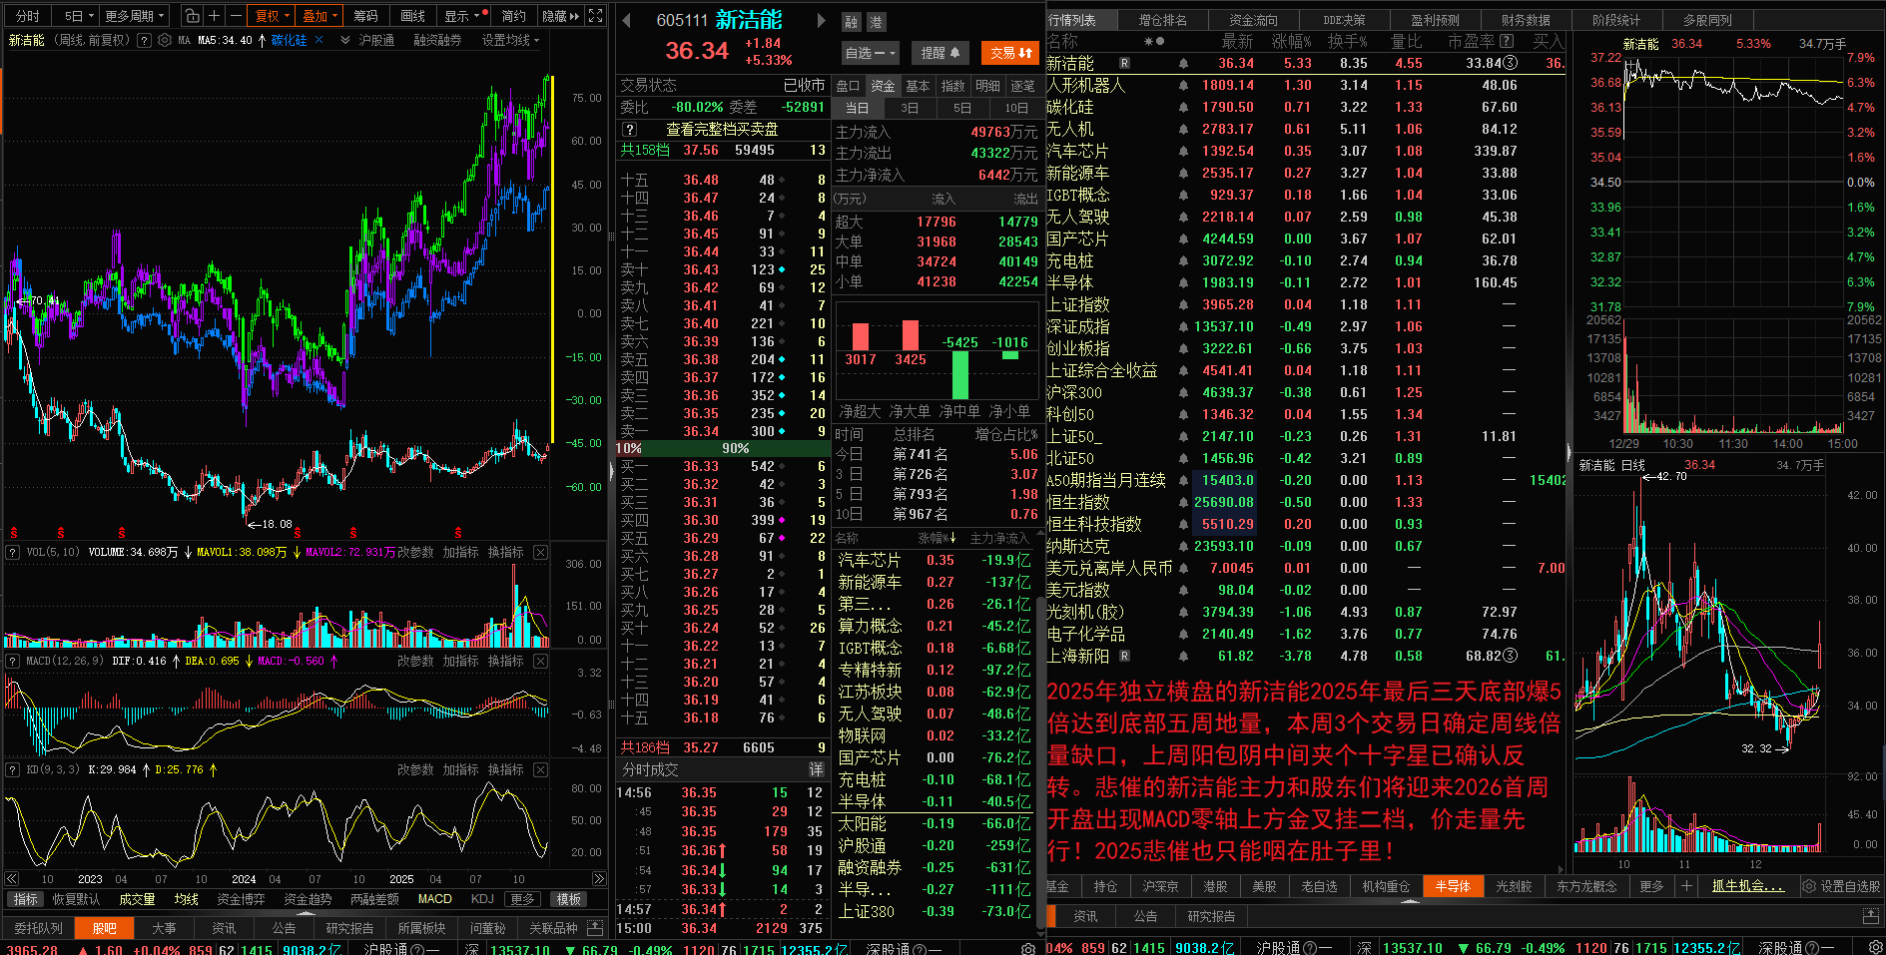Pop out the bottom info panel icon

[594, 928]
